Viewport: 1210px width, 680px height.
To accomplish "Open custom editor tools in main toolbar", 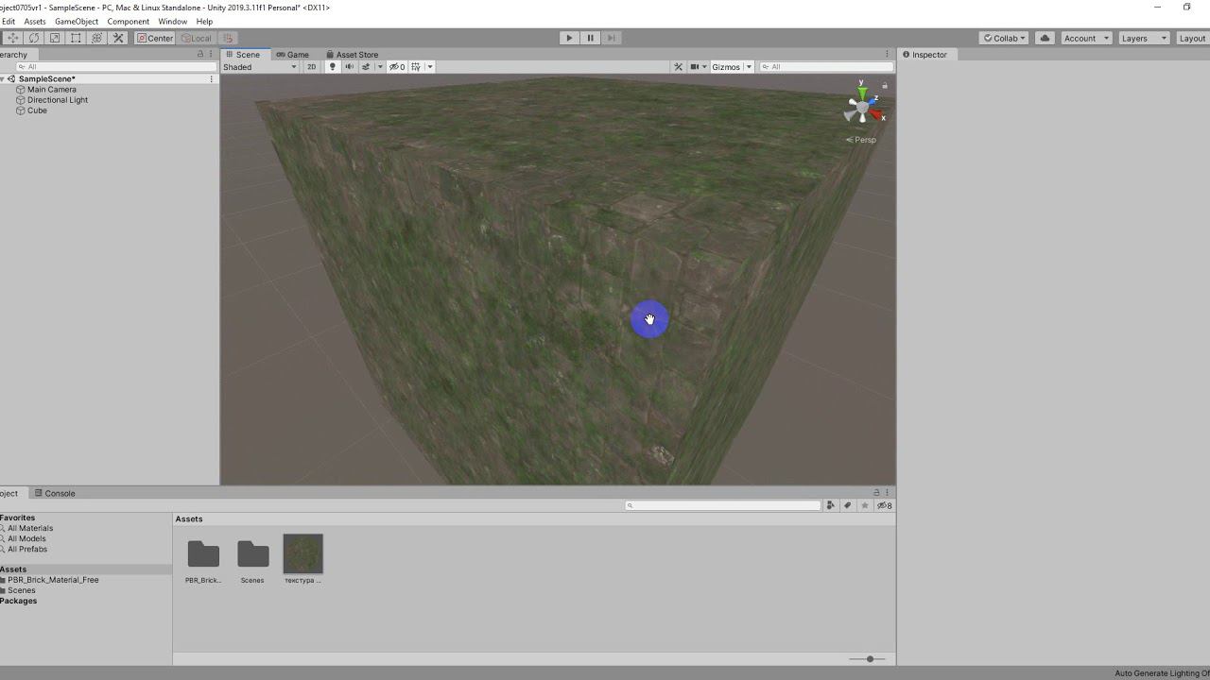I will pos(118,38).
